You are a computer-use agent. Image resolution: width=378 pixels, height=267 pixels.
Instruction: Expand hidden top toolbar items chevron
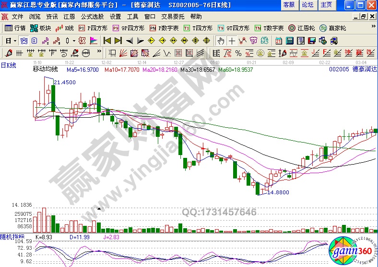(x=373, y=26)
